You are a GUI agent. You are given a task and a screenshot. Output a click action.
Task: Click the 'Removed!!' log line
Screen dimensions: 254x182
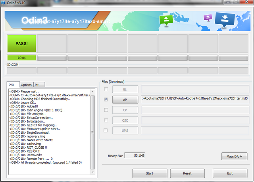pos(26,155)
